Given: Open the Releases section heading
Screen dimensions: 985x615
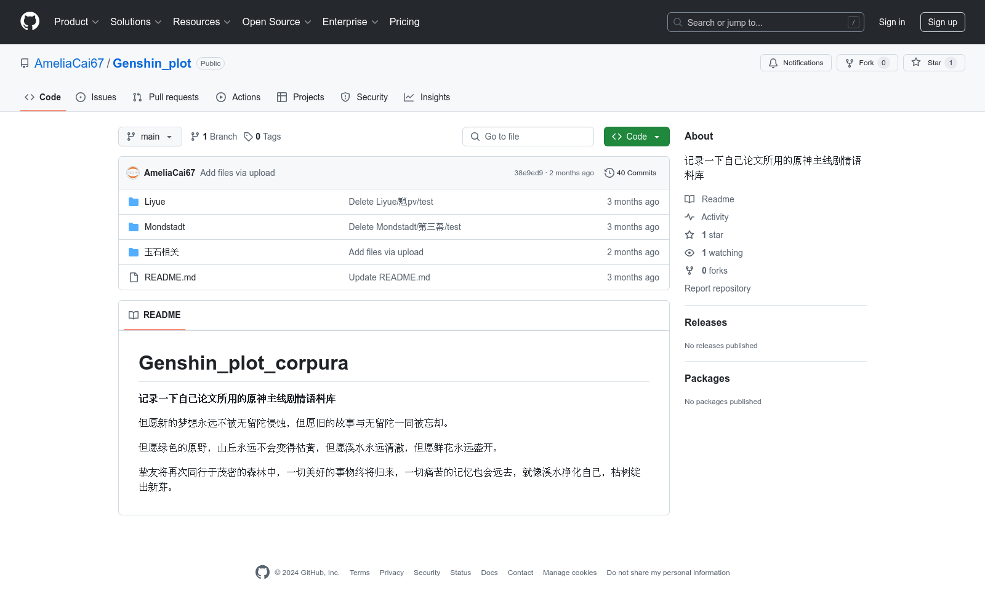Looking at the screenshot, I should pos(706,322).
